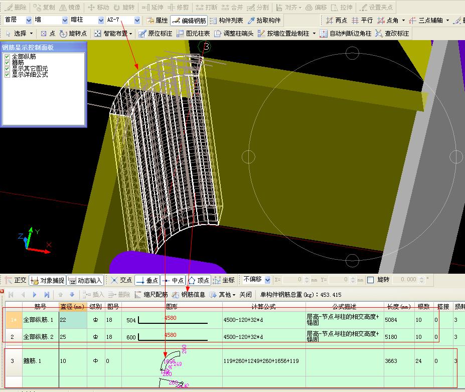This screenshot has height=392, width=465.
Task: Select the 镜像 (mirror) tool
Action: pyautogui.click(x=70, y=7)
